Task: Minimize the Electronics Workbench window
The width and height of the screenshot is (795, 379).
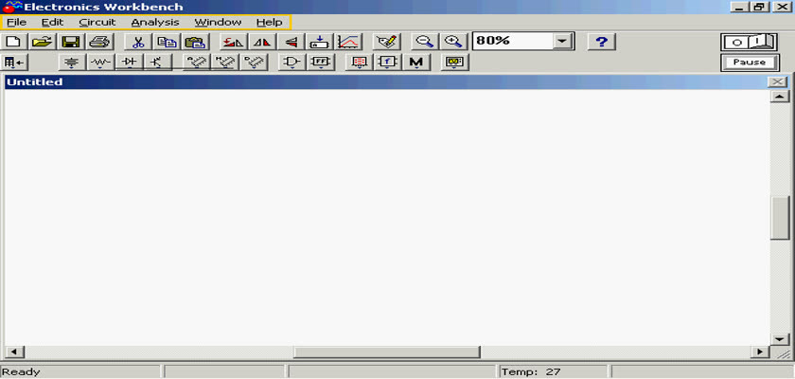Action: (x=741, y=7)
